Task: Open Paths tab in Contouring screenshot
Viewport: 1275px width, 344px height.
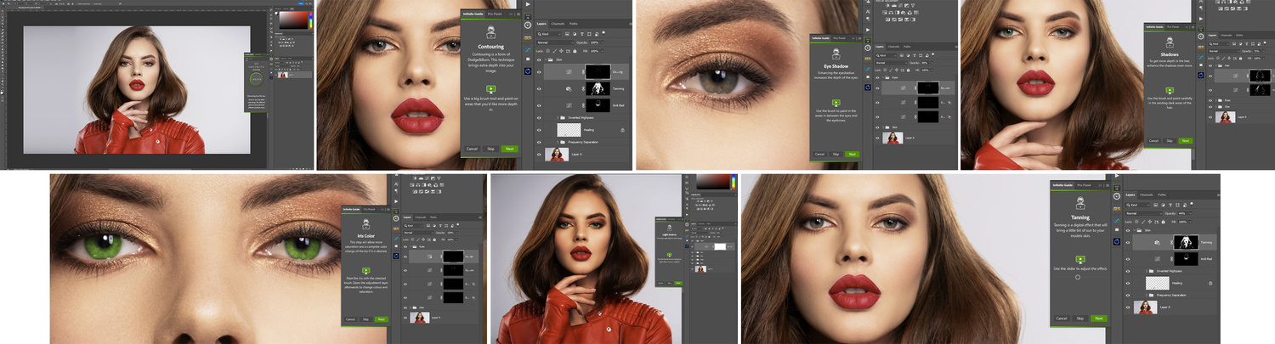Action: 574,24
